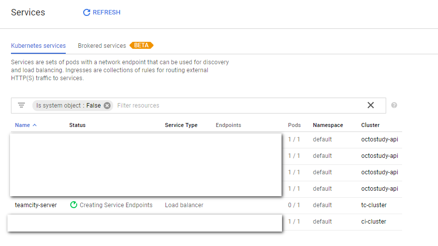438x246 pixels.
Task: Select the tc-cluster cluster entry
Action: tap(374, 205)
